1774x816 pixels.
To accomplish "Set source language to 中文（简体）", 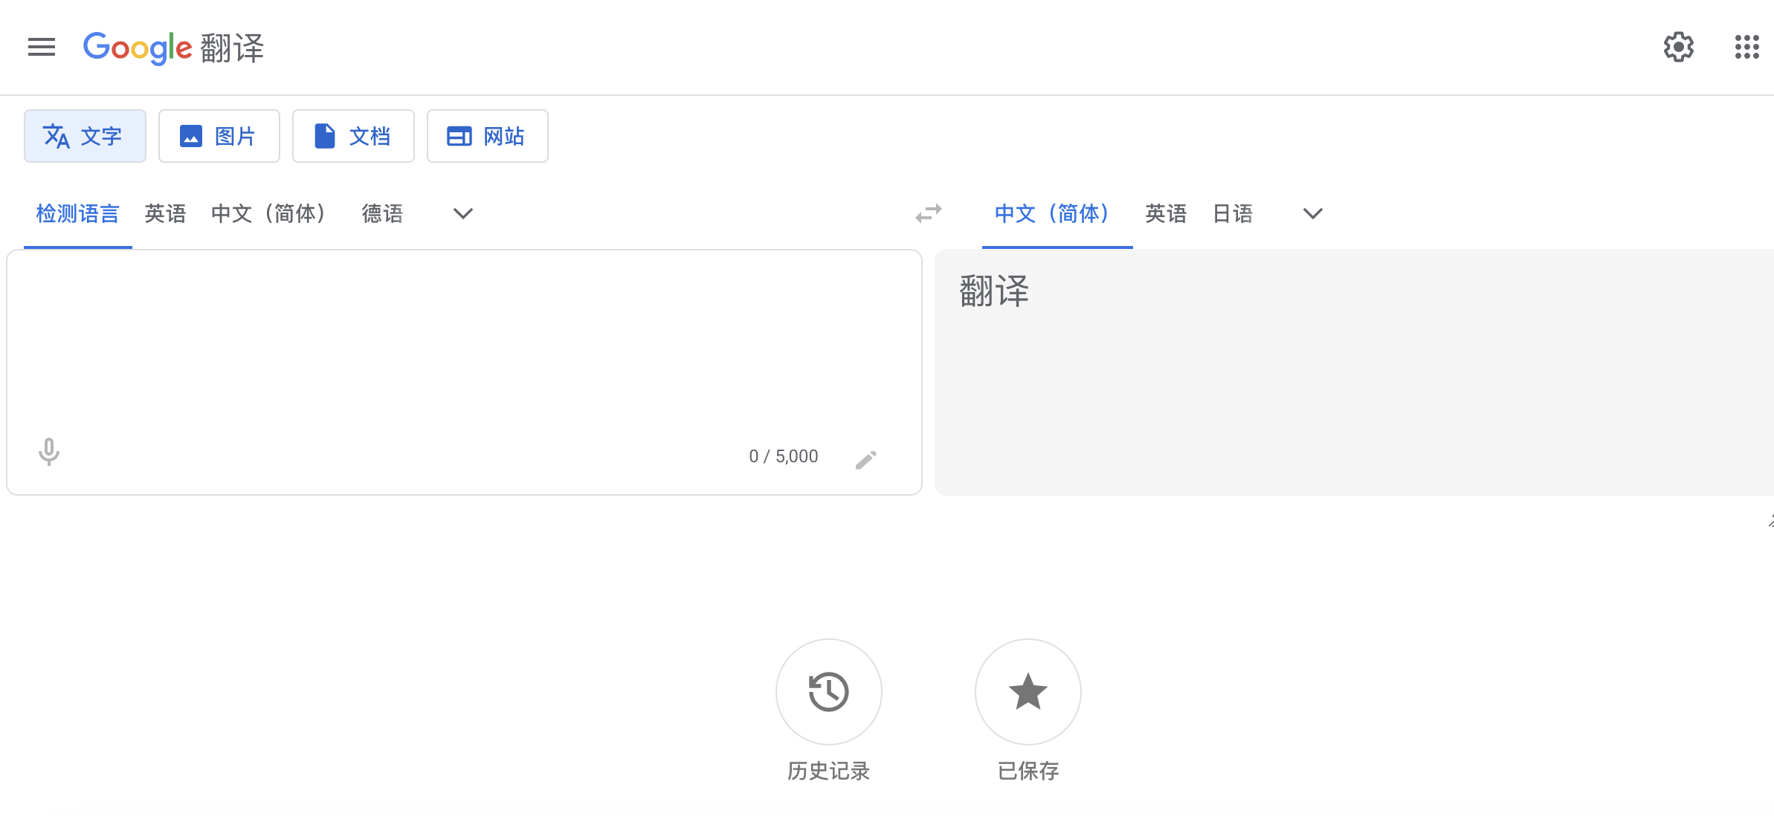I will pyautogui.click(x=269, y=214).
